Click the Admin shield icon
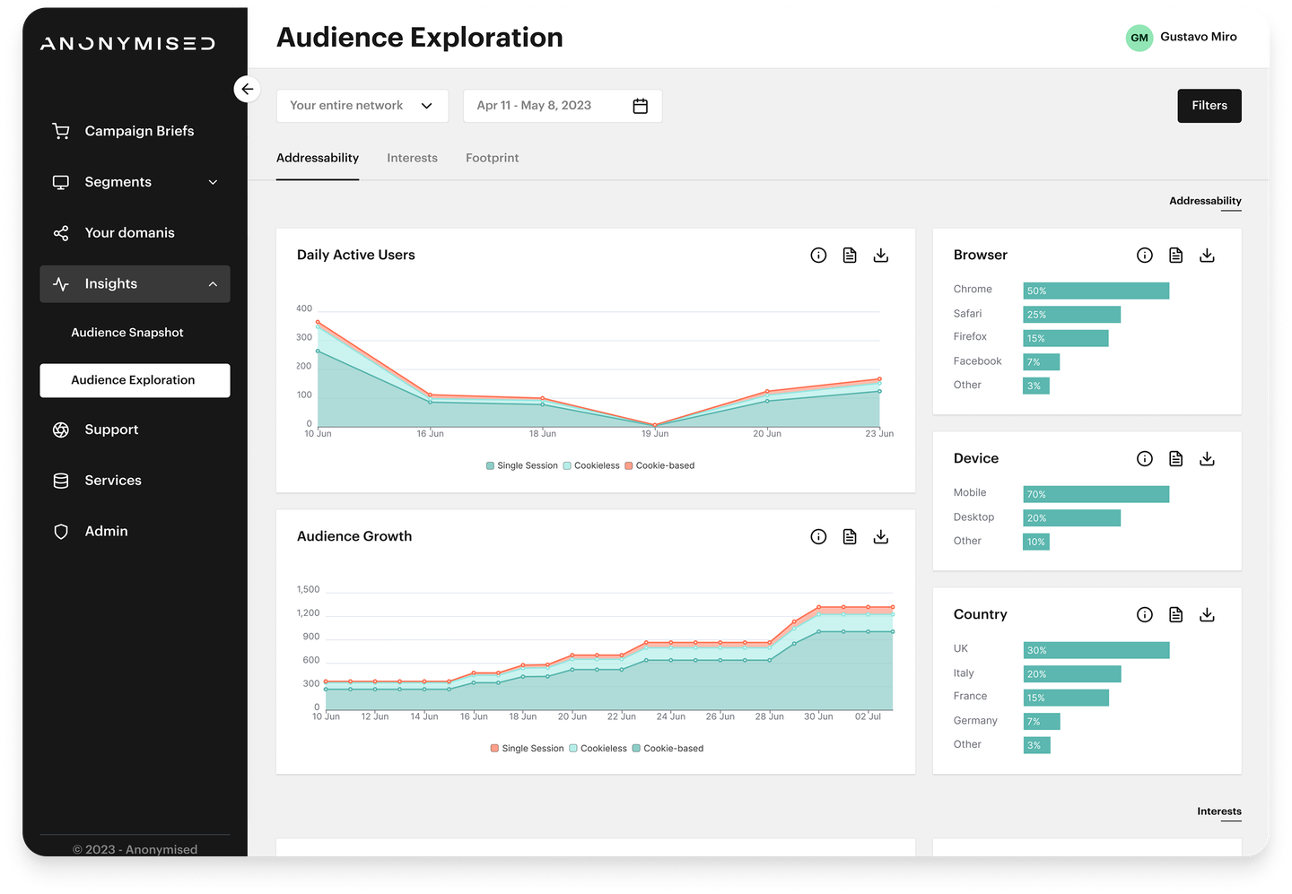The width and height of the screenshot is (1292, 894). click(x=61, y=532)
